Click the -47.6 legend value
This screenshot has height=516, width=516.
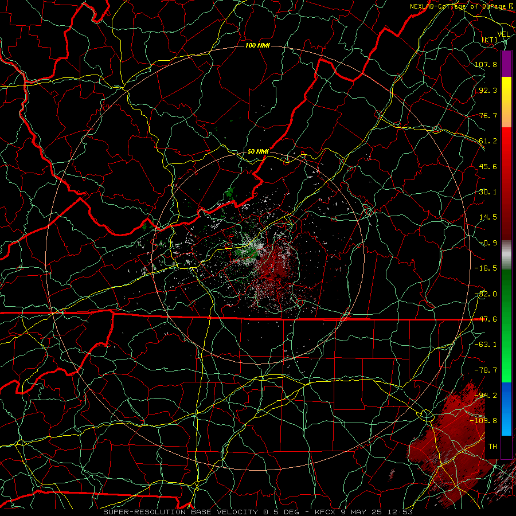486,319
